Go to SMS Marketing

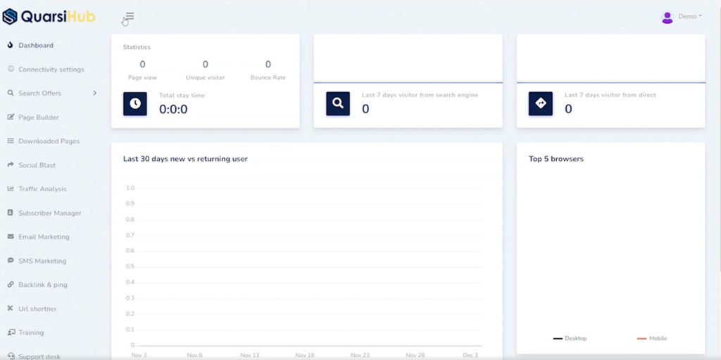[42, 261]
